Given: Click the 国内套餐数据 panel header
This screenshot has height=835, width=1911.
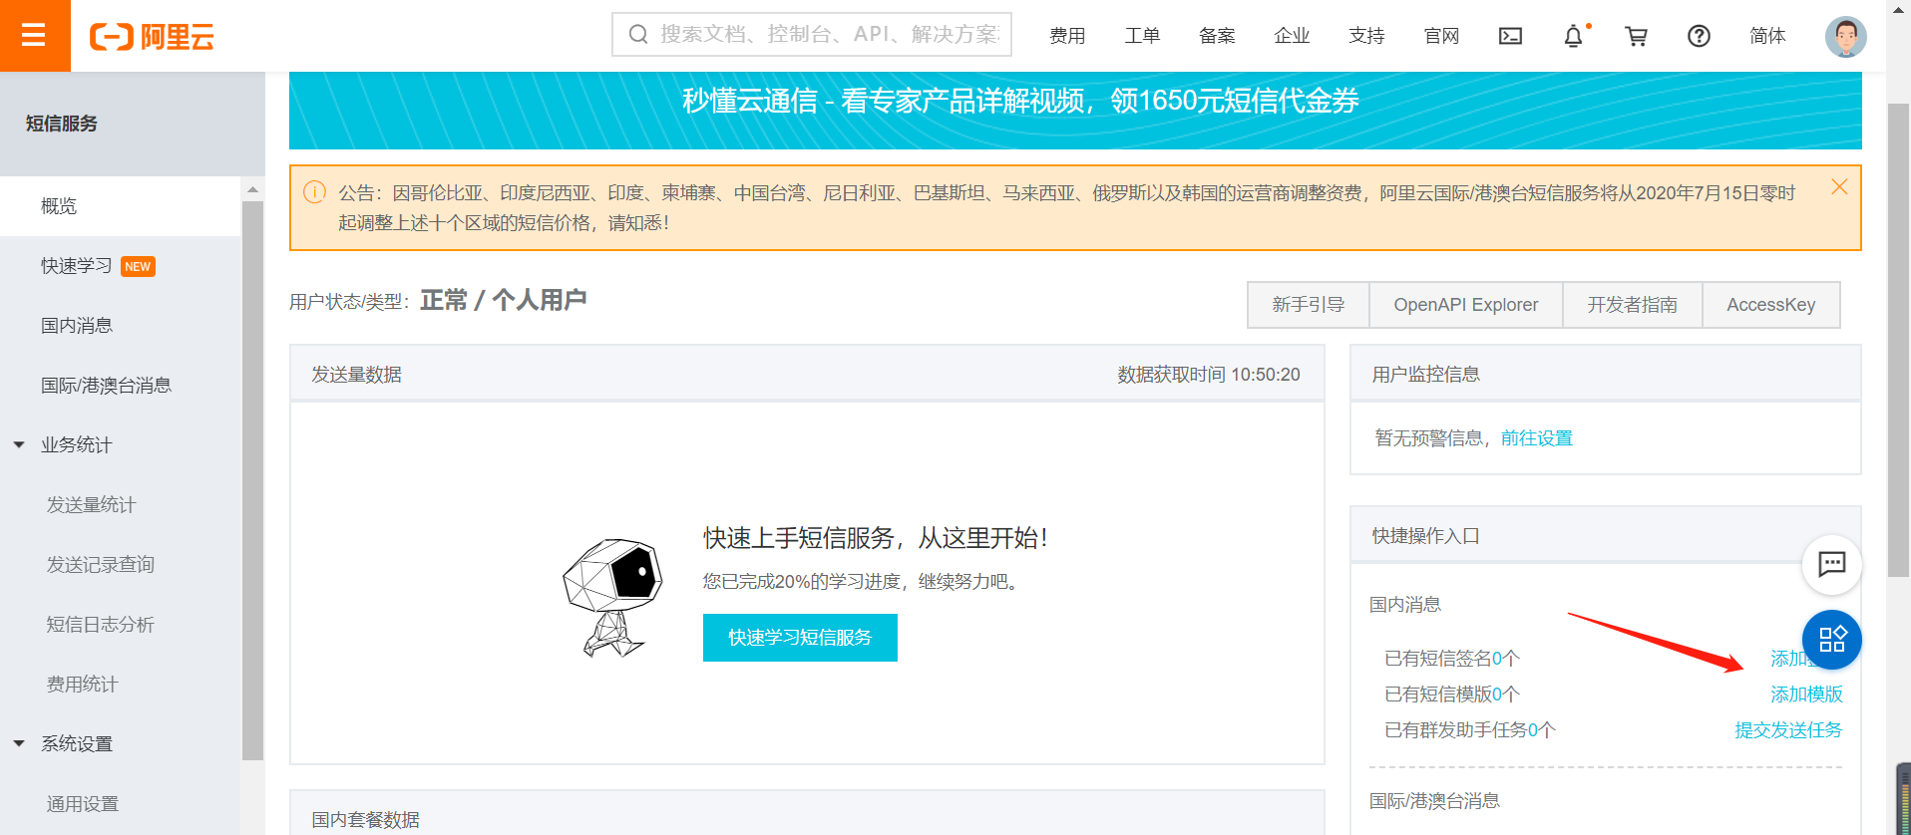Looking at the screenshot, I should pos(807,813).
